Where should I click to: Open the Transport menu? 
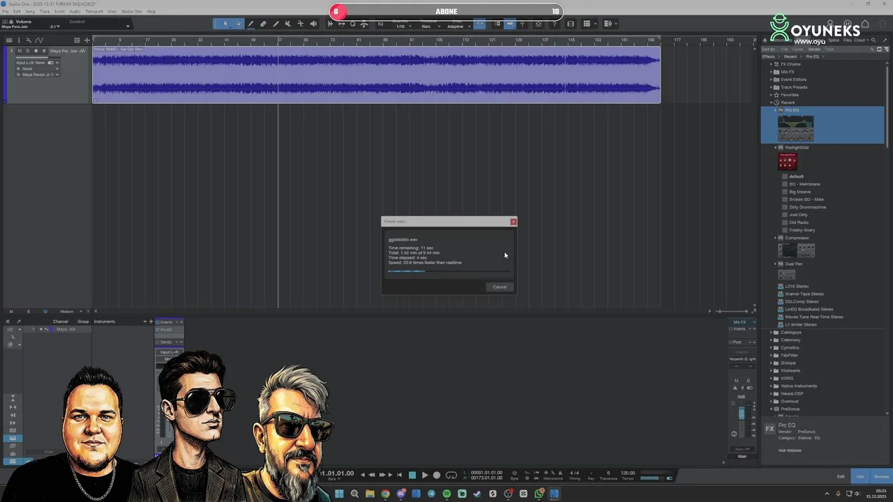pos(94,12)
